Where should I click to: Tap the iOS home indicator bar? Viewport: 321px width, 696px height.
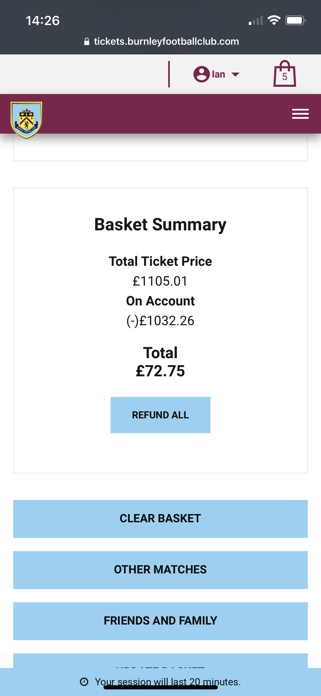(161, 687)
